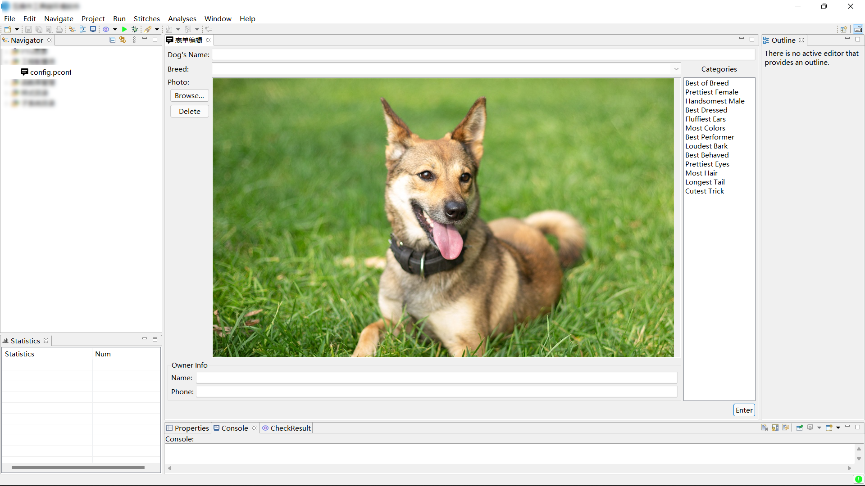
Task: Click the Last Edit Location icon
Action: [x=209, y=29]
